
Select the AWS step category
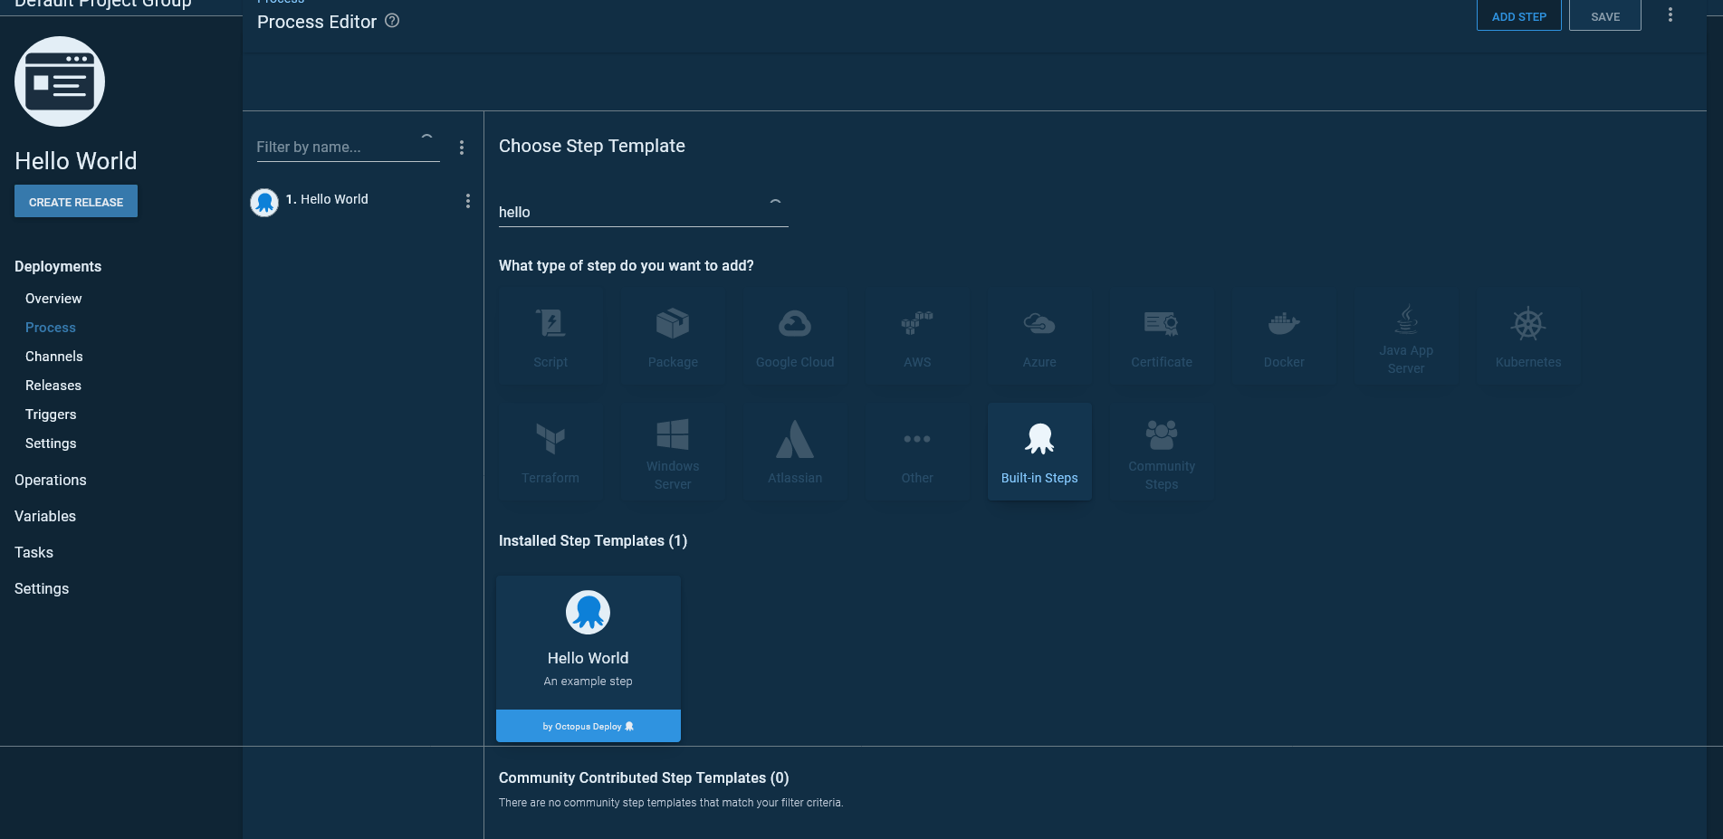[917, 337]
